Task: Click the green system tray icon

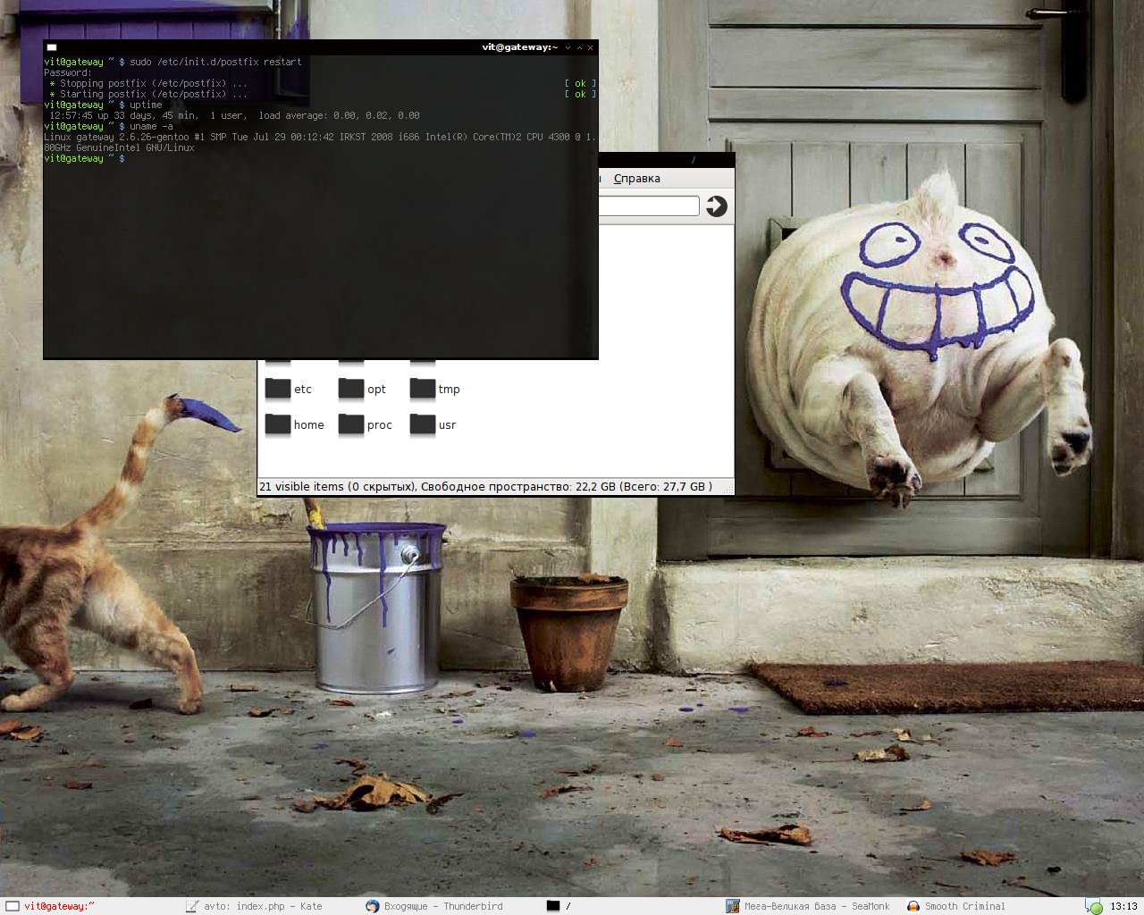Action: [1094, 907]
